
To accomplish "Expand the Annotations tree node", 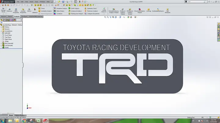I will click(x=1, y=31).
